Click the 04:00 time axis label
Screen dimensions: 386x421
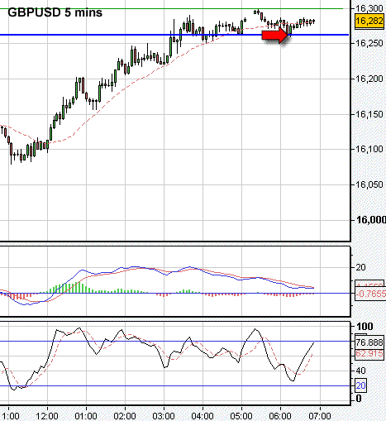point(203,416)
